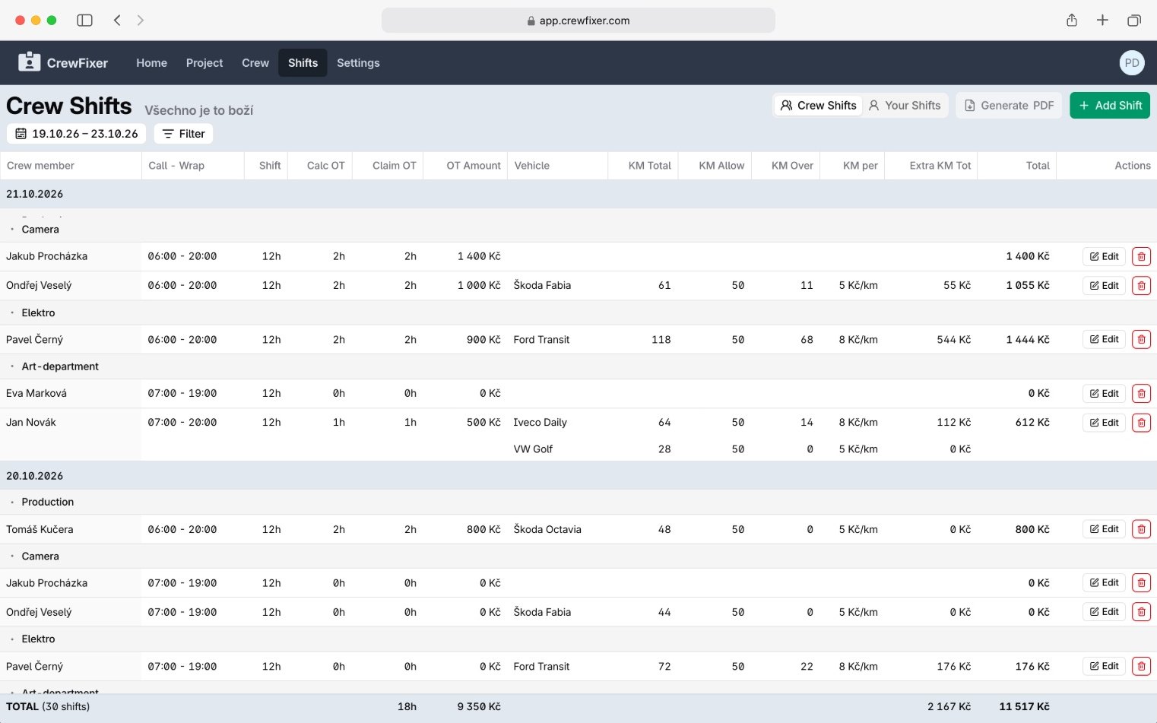Open the Filter options
Image resolution: width=1157 pixels, height=723 pixels.
point(183,134)
